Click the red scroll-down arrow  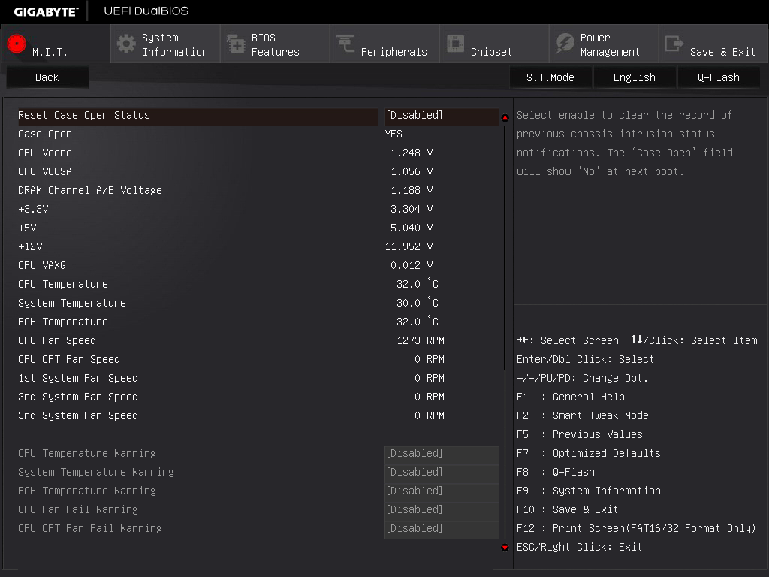[505, 548]
